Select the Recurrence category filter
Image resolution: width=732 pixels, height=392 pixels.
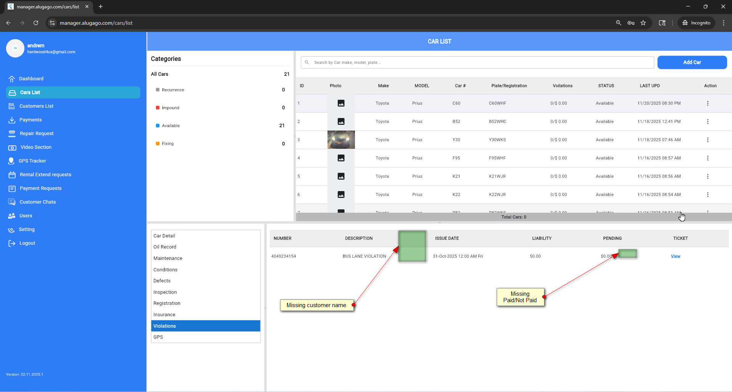point(173,90)
